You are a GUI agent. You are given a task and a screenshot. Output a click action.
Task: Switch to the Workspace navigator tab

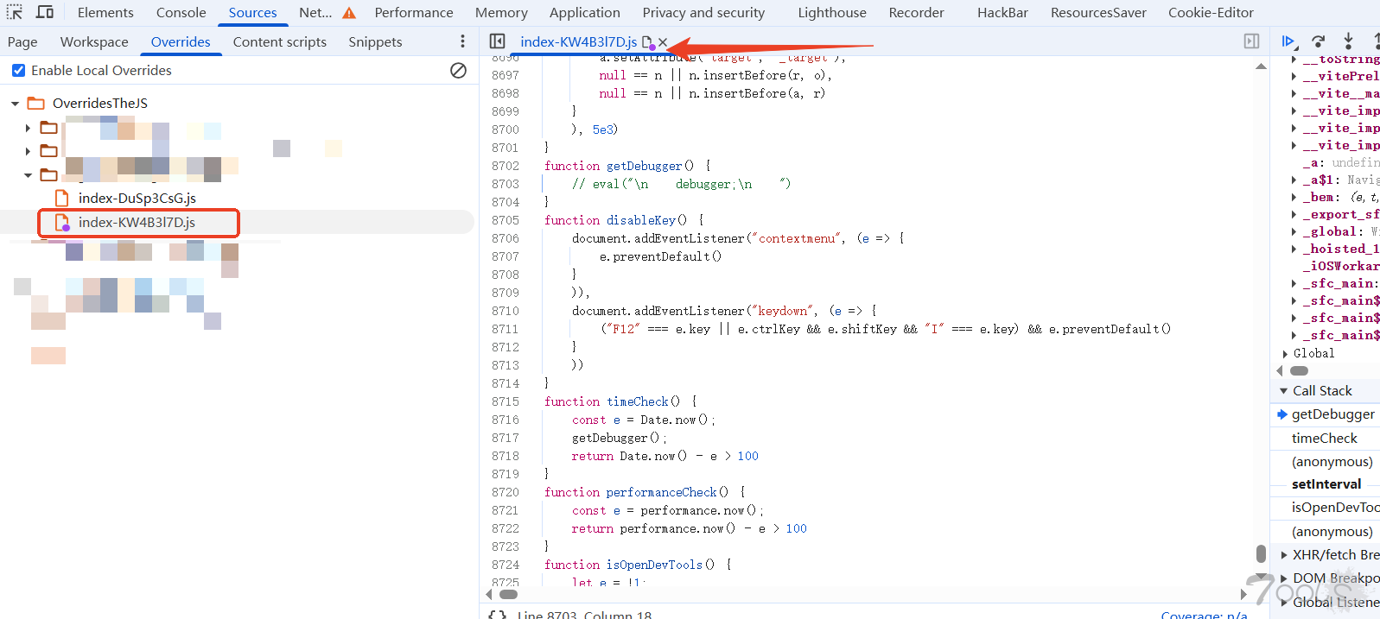point(94,41)
